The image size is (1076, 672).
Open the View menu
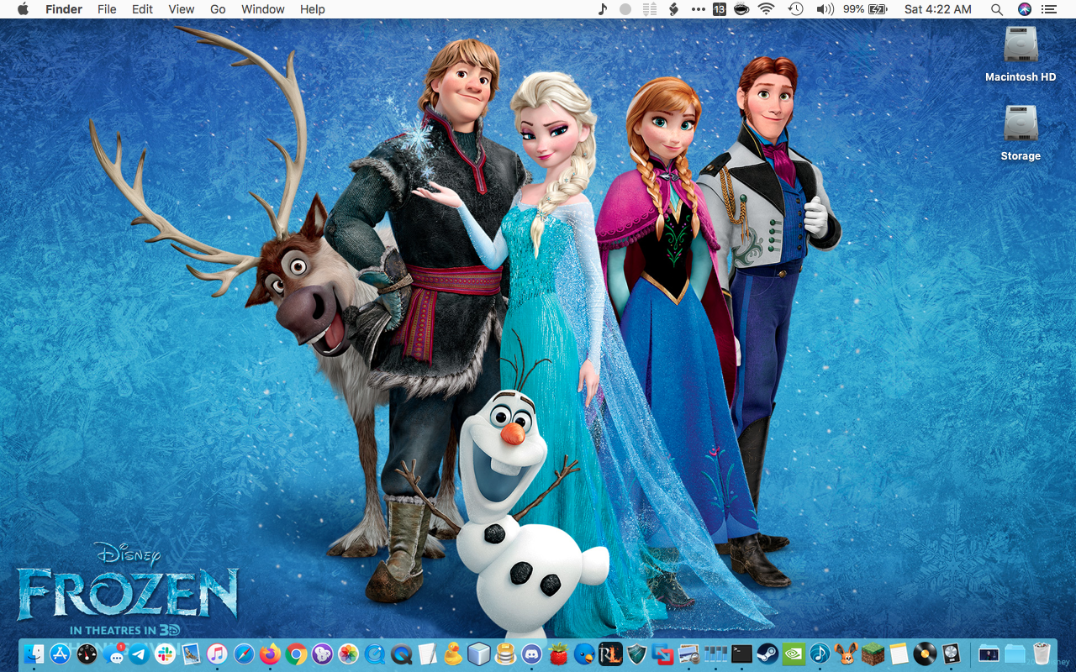(181, 9)
